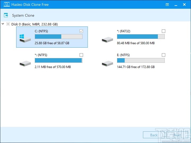The image size is (191, 143).
Task: Check the *: (NTFS) partition checkbox
Action: (x=81, y=55)
